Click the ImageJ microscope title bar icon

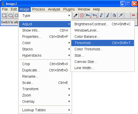click(3, 4)
